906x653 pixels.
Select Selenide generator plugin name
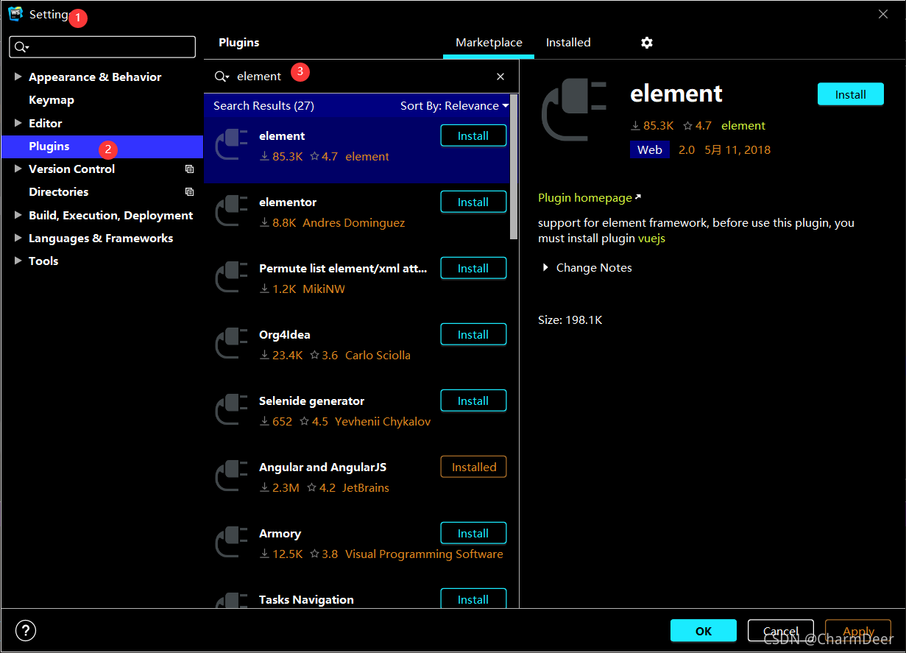[x=311, y=400]
